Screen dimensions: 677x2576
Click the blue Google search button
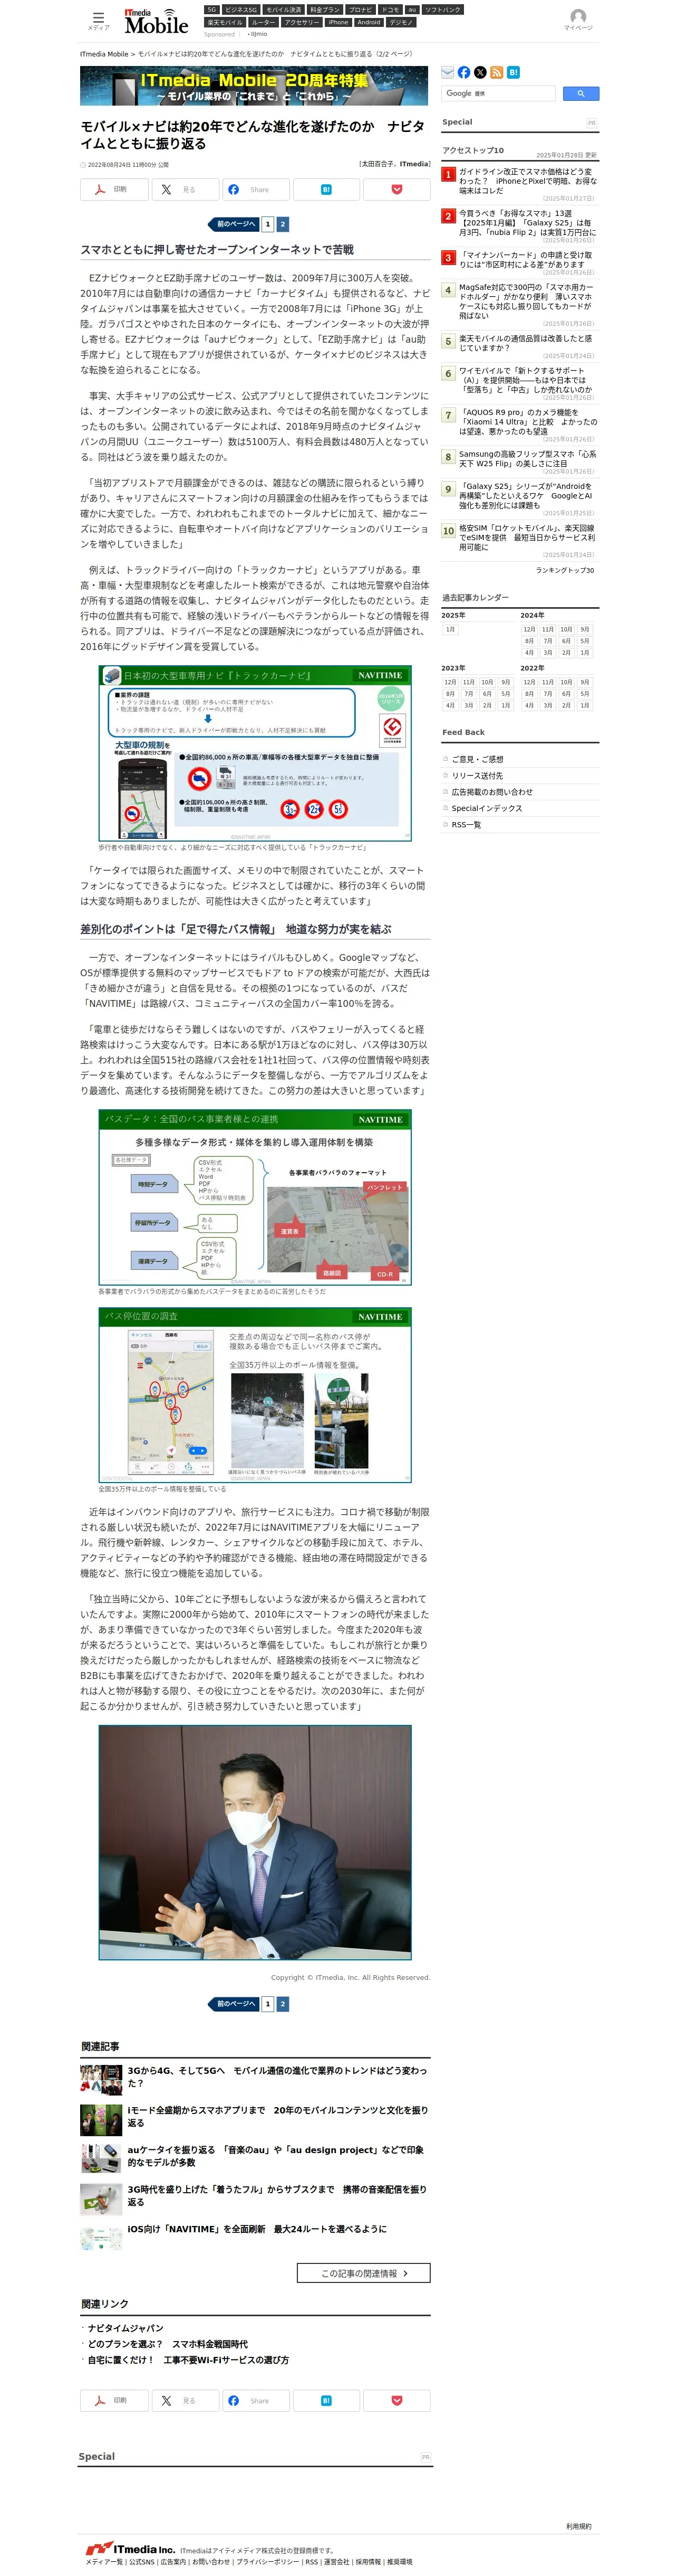580,93
